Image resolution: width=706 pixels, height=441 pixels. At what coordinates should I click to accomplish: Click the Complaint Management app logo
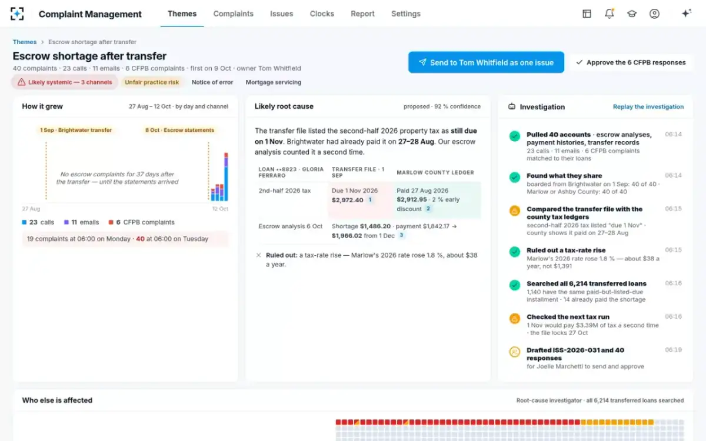pos(17,14)
